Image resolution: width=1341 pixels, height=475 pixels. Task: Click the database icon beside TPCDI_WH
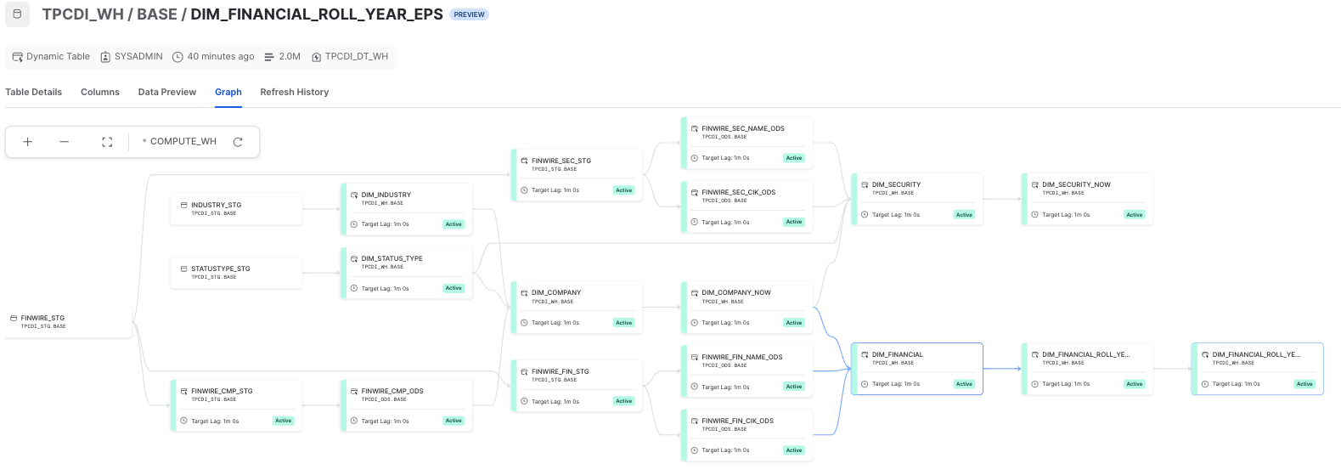[17, 14]
